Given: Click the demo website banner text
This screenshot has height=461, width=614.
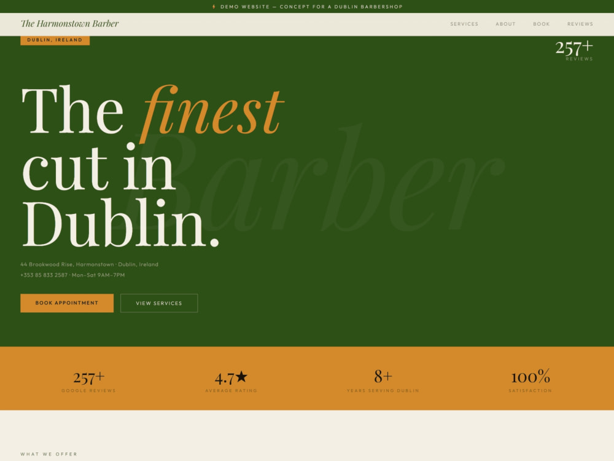Looking at the screenshot, I should coord(311,7).
